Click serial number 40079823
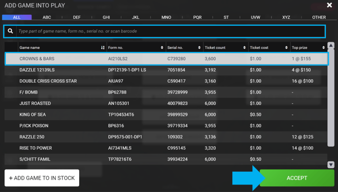Image resolution: width=338 pixels, height=192 pixels. pos(177,103)
